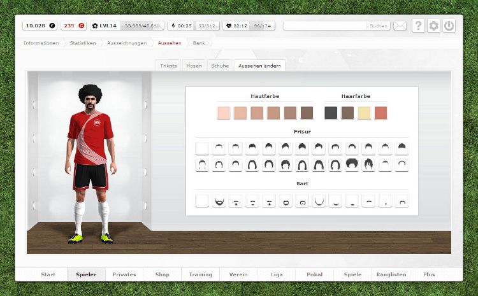The height and width of the screenshot is (296, 478).
Task: Select the red hair color swatch
Action: pos(380,113)
